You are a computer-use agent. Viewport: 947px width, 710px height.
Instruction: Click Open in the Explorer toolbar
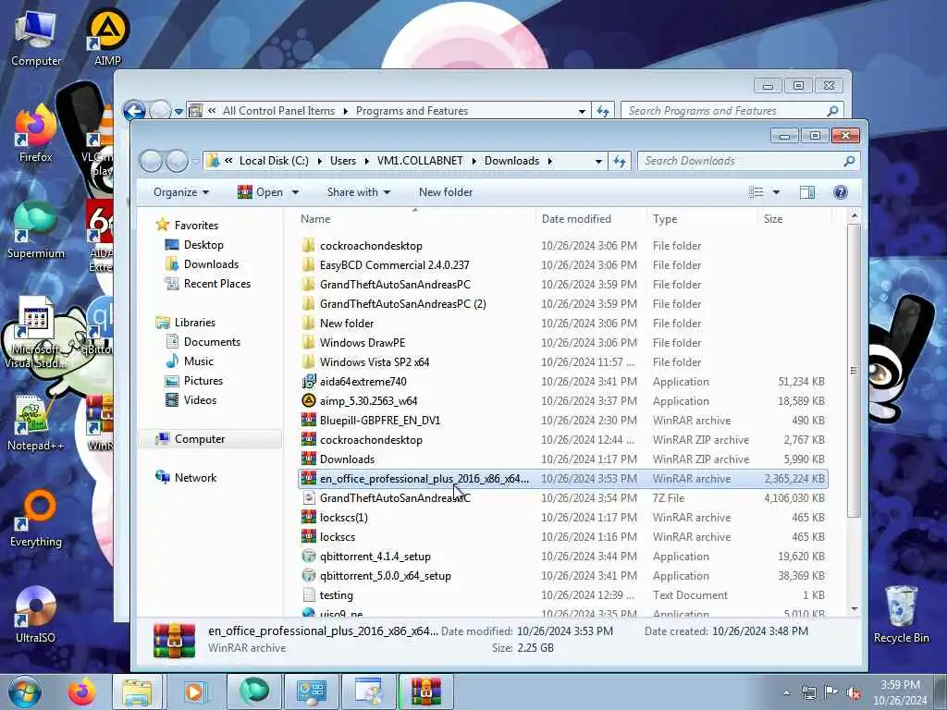click(261, 192)
